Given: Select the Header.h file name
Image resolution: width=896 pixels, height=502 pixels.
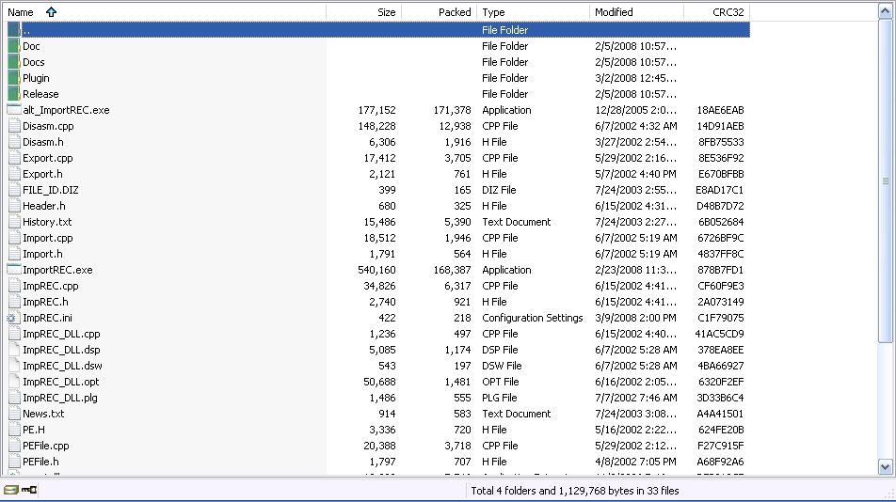Looking at the screenshot, I should 44,206.
